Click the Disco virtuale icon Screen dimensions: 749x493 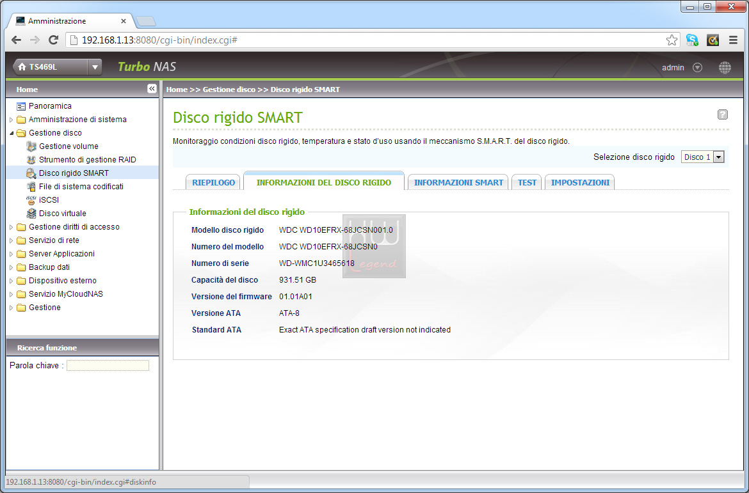(x=31, y=214)
